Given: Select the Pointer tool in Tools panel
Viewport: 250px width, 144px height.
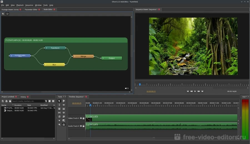Looking at the screenshot, I should click(x=59, y=101).
